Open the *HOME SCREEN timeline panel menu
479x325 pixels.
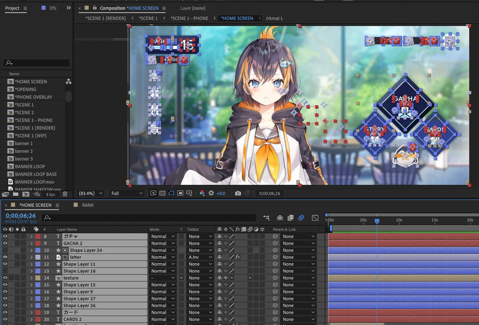(57, 206)
